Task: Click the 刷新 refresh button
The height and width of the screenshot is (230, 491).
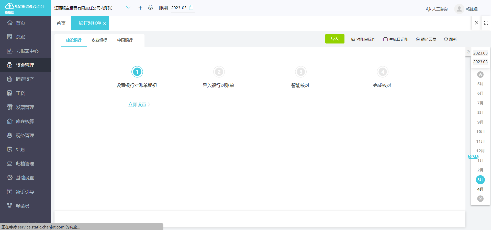Action: coord(450,39)
